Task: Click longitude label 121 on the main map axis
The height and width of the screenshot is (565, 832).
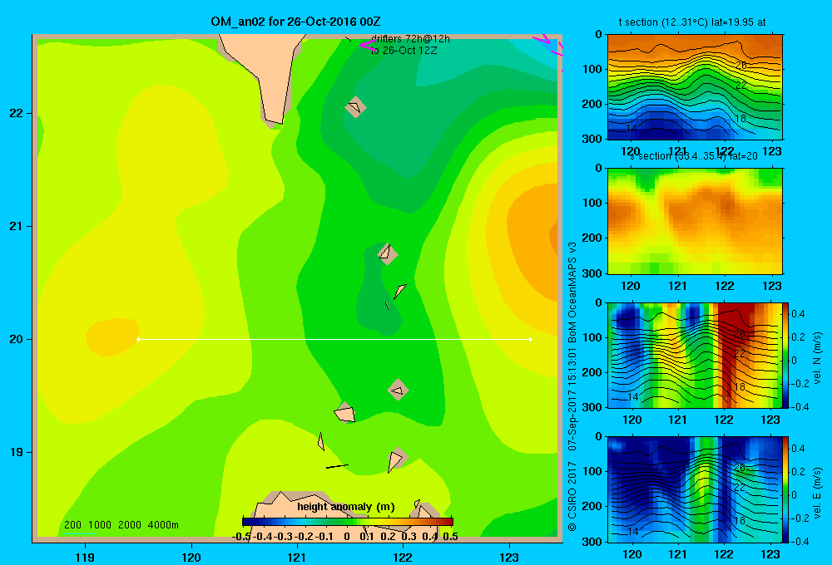Action: click(x=297, y=557)
